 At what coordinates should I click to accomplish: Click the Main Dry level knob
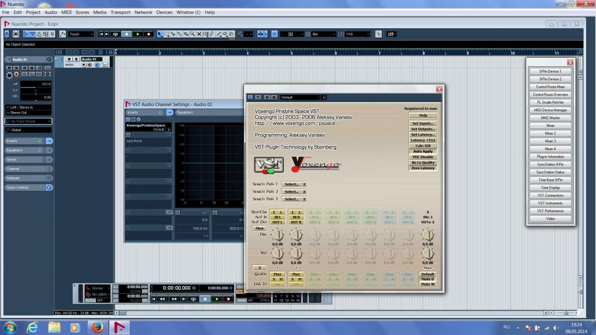point(428,235)
